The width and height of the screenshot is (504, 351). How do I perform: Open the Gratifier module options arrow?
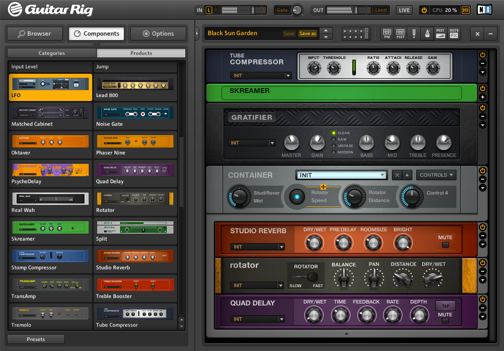483,125
